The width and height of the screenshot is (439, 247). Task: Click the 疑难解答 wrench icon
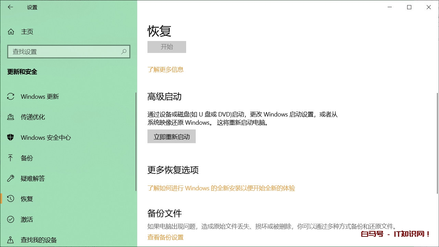(11, 179)
